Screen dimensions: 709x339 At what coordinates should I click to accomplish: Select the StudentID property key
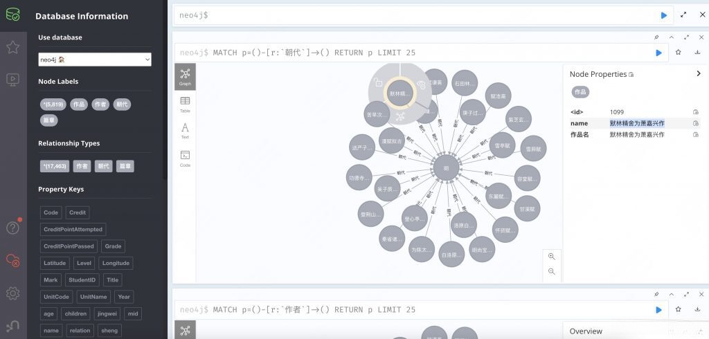(x=82, y=280)
